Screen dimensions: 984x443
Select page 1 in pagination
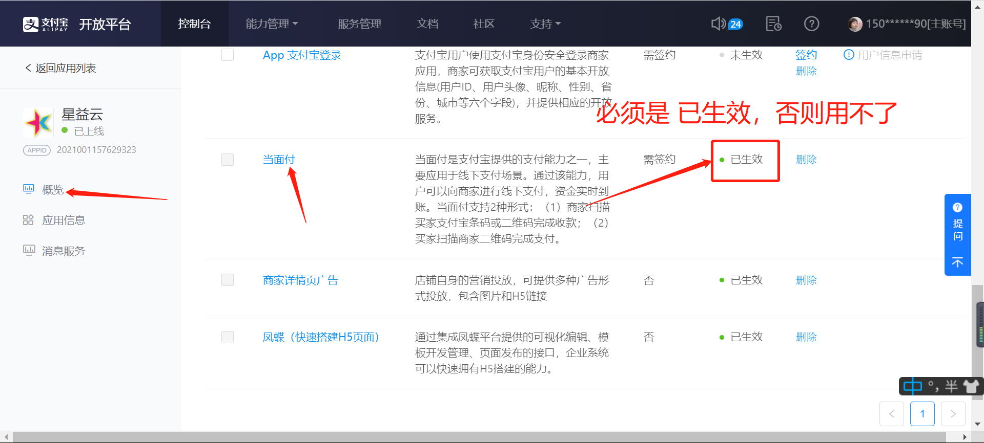922,414
